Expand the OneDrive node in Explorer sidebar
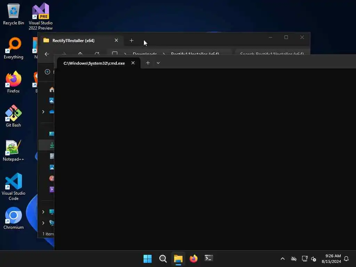Image resolution: width=356 pixels, height=267 pixels. click(43, 112)
